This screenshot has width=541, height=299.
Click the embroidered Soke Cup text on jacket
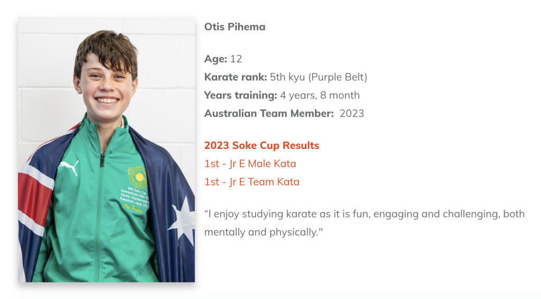(x=135, y=200)
